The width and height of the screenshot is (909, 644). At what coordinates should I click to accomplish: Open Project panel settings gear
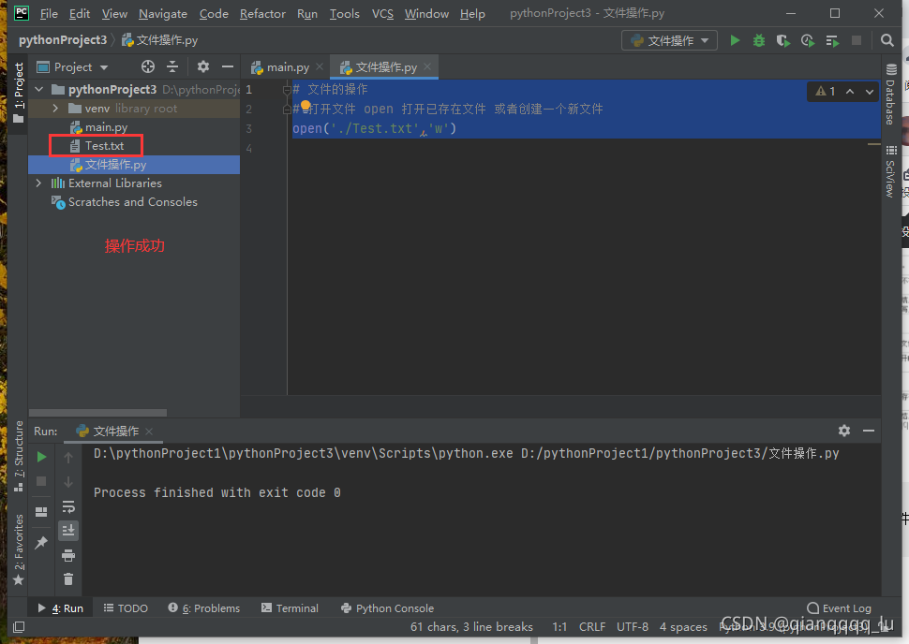click(203, 66)
